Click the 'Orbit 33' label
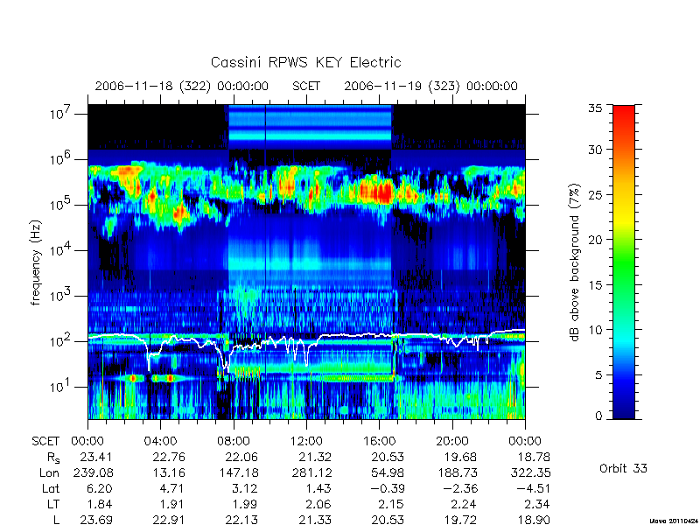Viewport: 700px width, 525px height. (x=623, y=468)
